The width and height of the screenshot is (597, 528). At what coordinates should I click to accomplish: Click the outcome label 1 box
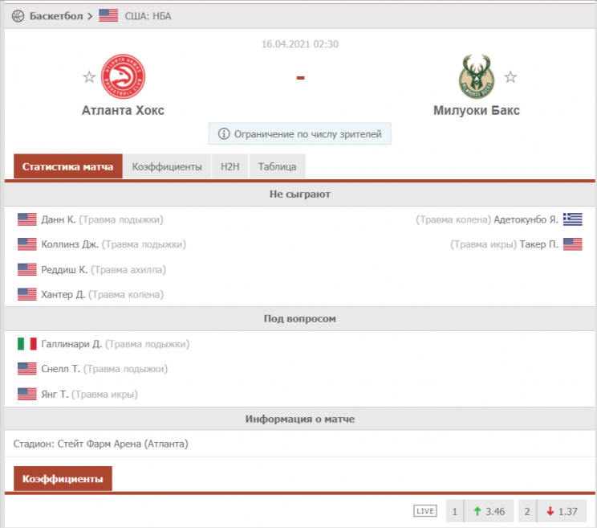(455, 511)
